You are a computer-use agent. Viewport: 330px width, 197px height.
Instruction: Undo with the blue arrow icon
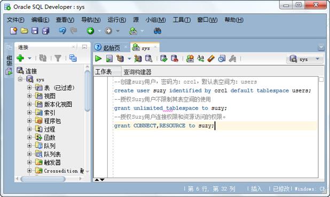tap(62, 31)
